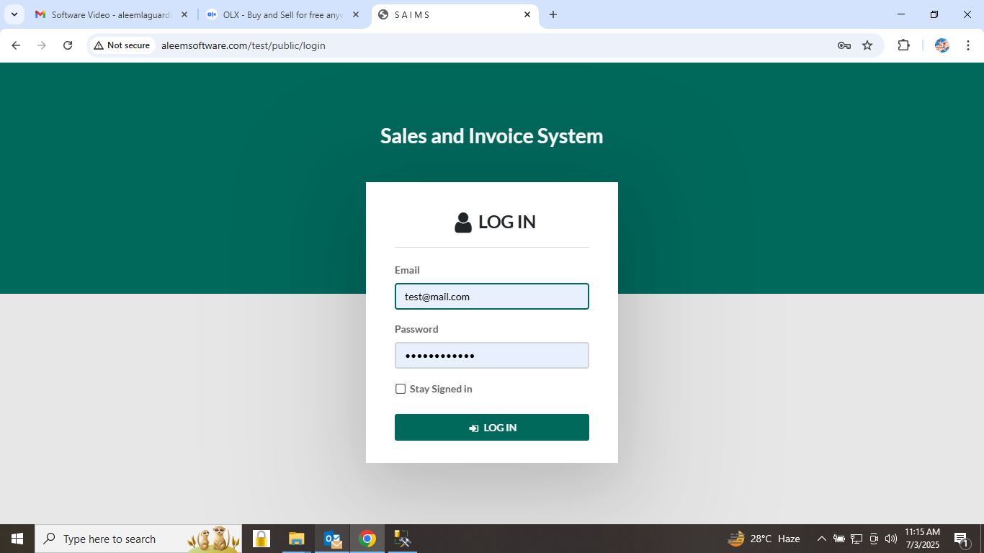The image size is (984, 553).
Task: Click the browser forward arrow
Action: pyautogui.click(x=42, y=45)
